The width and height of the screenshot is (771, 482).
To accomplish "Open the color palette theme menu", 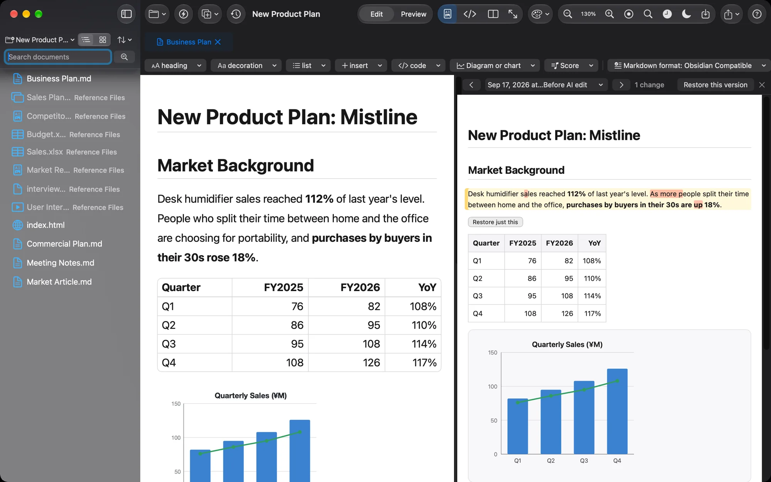I will 540,14.
